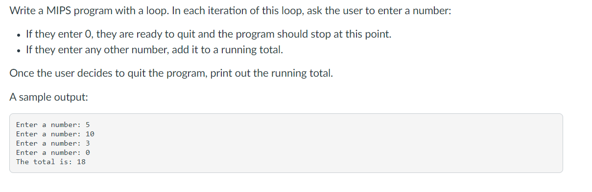
Task: Click the 'If they enter 0' bullet item
Action: click(209, 35)
